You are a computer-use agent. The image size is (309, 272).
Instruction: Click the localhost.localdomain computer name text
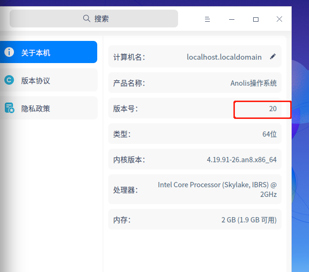coord(224,57)
